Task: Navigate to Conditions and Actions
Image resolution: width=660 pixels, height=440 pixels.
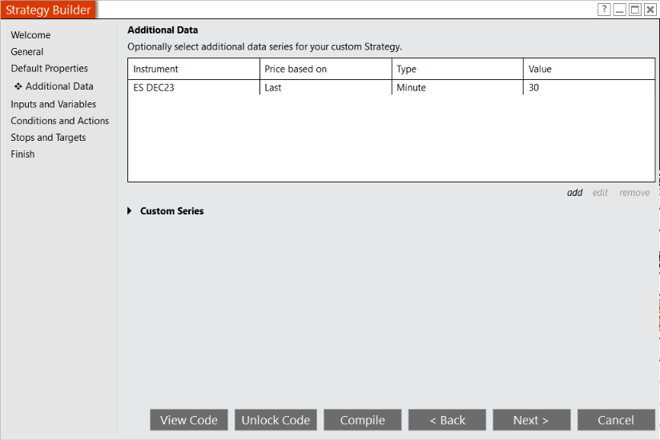Action: (60, 121)
